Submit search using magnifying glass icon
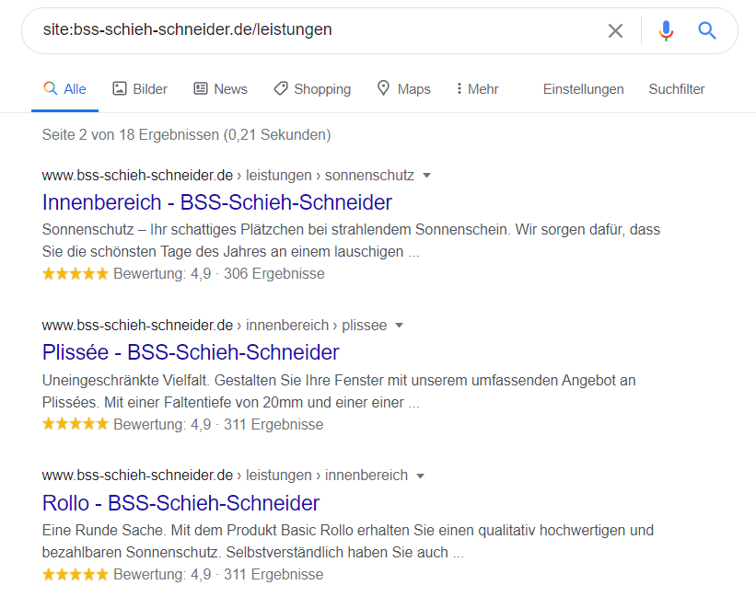Image resolution: width=756 pixels, height=608 pixels. pyautogui.click(x=707, y=30)
